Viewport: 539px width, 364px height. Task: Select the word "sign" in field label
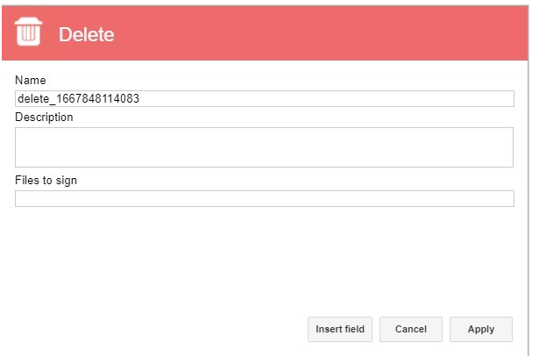[x=66, y=181]
